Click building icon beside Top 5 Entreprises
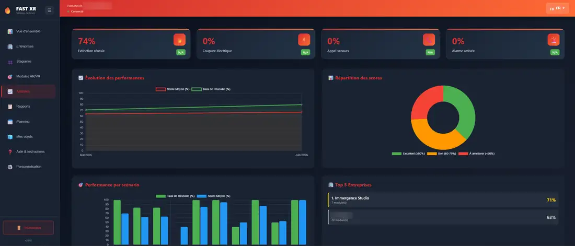 pyautogui.click(x=331, y=185)
